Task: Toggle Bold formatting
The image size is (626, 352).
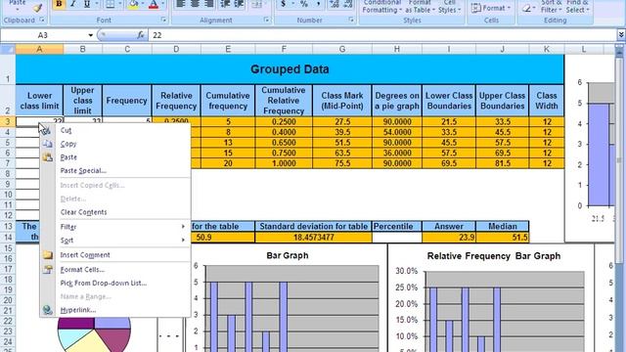Action: pos(59,4)
